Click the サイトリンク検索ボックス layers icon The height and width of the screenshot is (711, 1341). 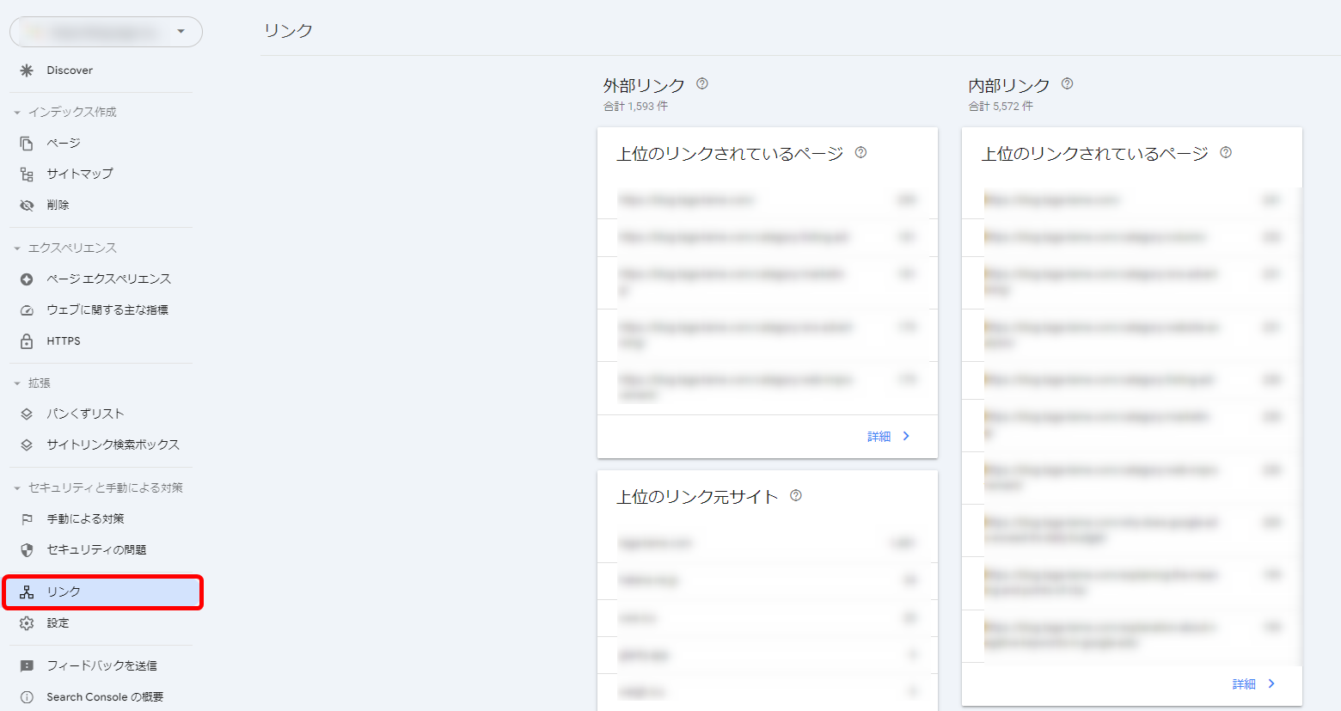27,445
